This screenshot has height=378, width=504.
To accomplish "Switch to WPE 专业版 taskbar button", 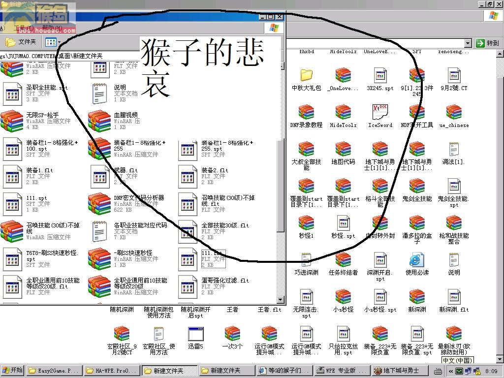I will 342,371.
